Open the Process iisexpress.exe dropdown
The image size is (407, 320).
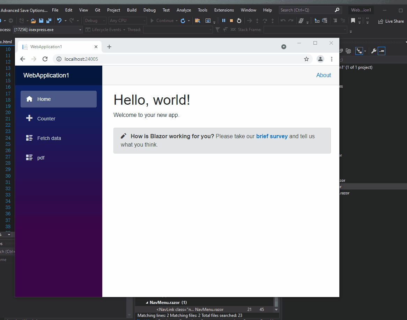[x=48, y=30]
